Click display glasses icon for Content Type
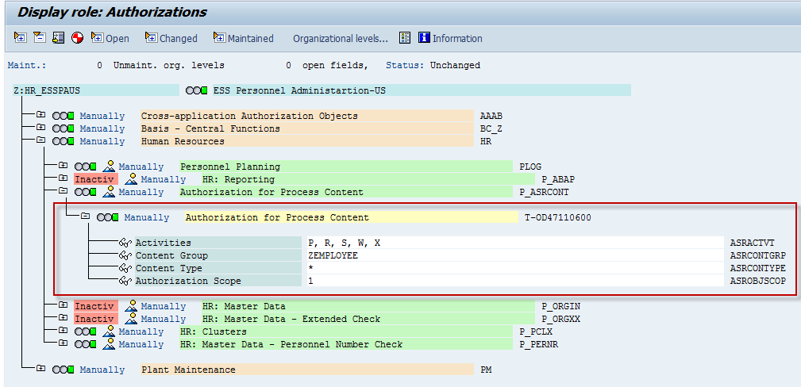Viewport: 801px width, 387px height. [x=125, y=269]
